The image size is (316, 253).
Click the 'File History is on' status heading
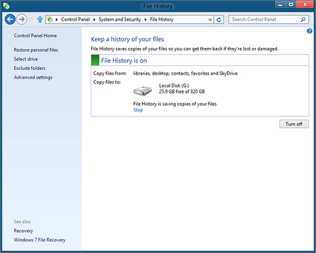pos(124,61)
